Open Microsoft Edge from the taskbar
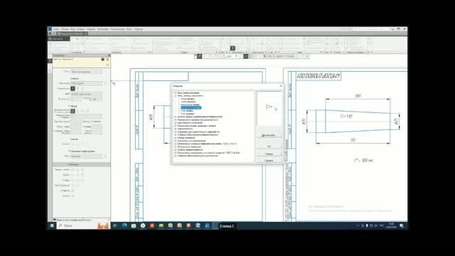 click(124, 225)
